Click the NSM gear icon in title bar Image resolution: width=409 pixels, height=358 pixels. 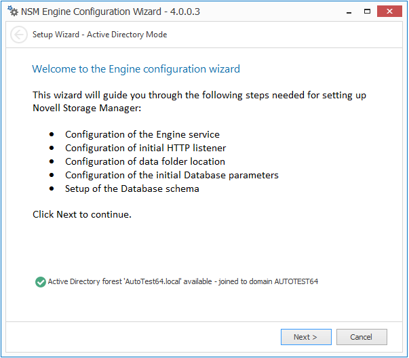[13, 12]
